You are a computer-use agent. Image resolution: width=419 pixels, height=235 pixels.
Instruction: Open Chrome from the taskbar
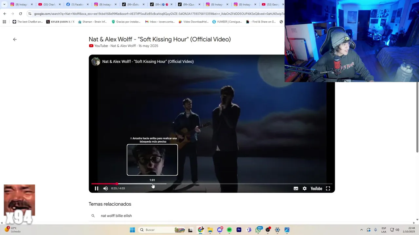[201, 230]
